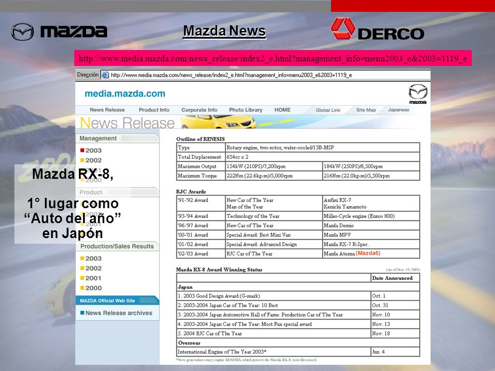Click the 'Miller-Cycle engine (Eunos 800)' cell
This screenshot has width=495, height=371.
(x=371, y=216)
